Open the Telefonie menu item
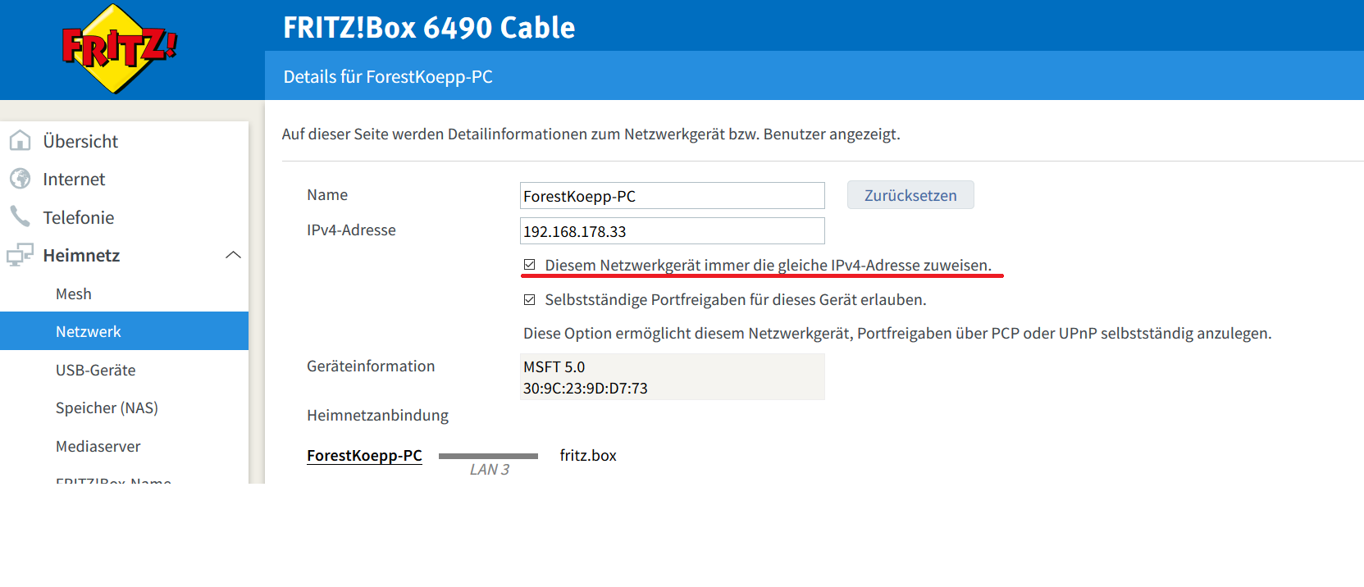Image resolution: width=1364 pixels, height=587 pixels. coord(79,217)
